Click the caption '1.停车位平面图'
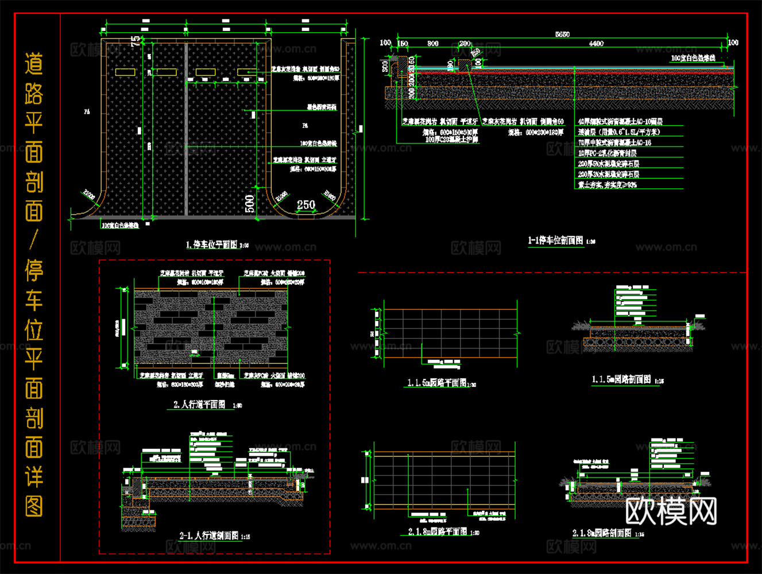Screen dimensions: 762x574 pyautogui.click(x=211, y=245)
